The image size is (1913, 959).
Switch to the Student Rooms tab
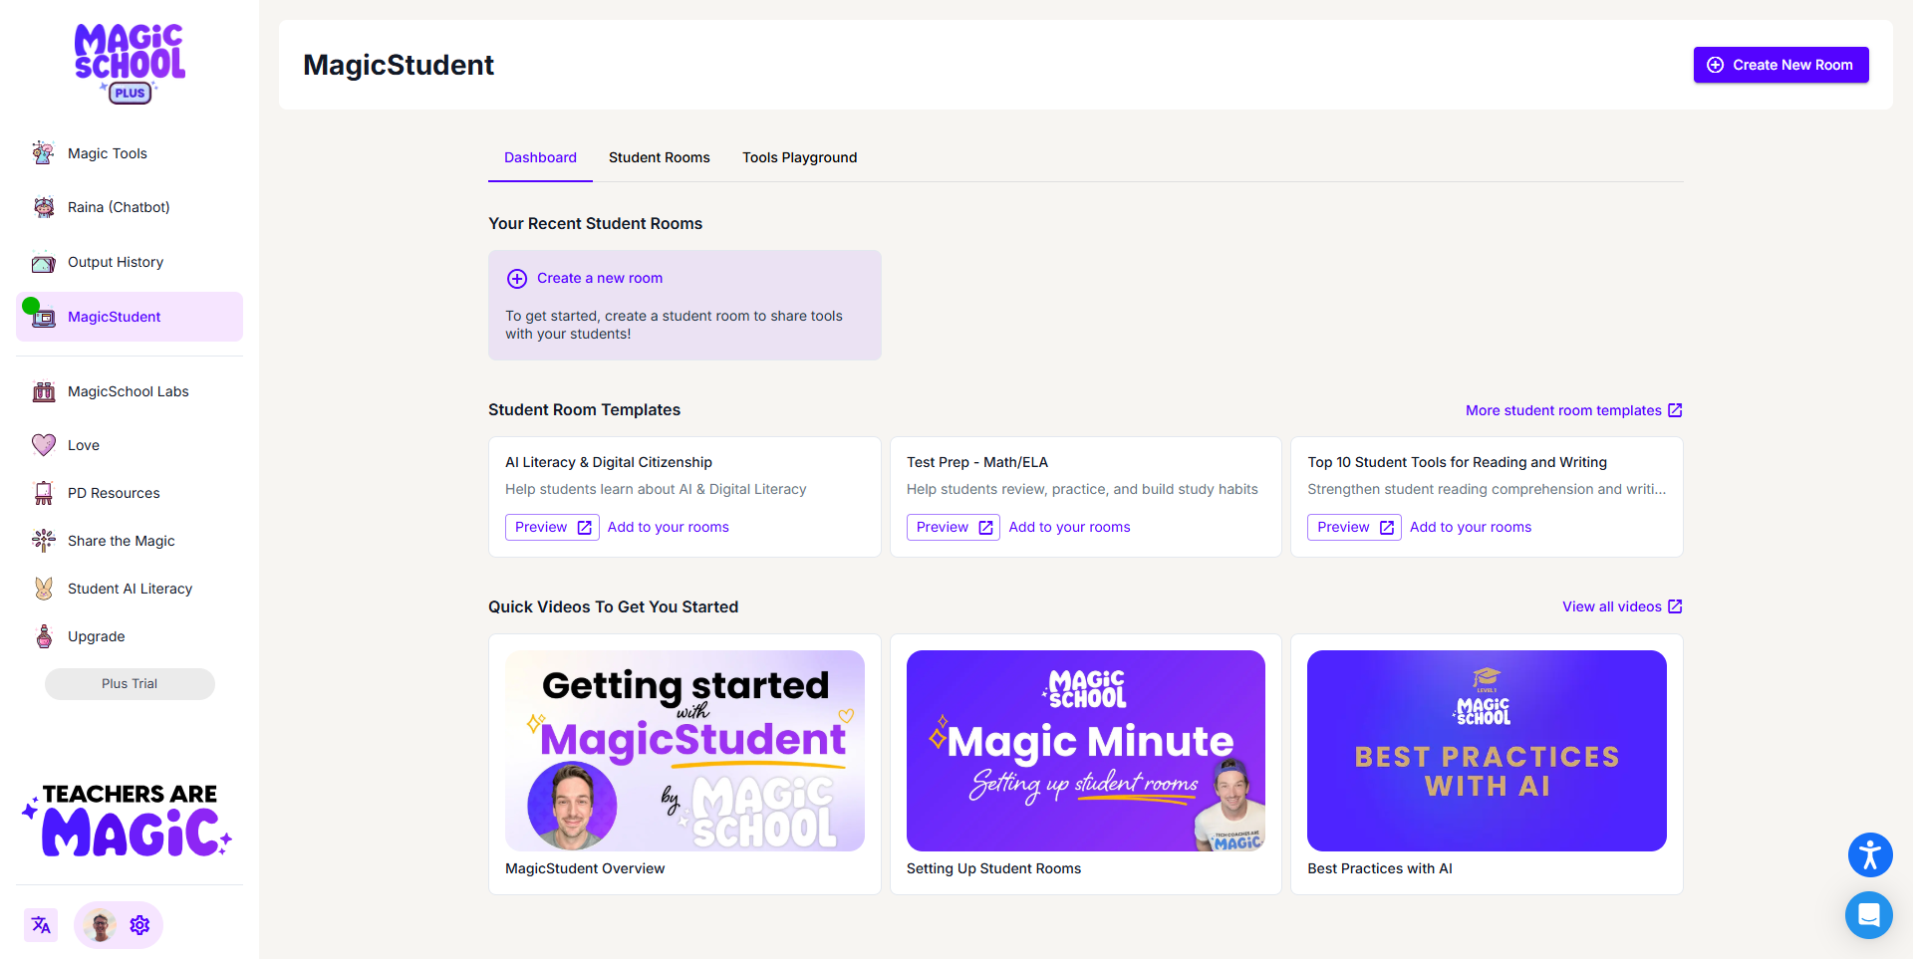(660, 157)
